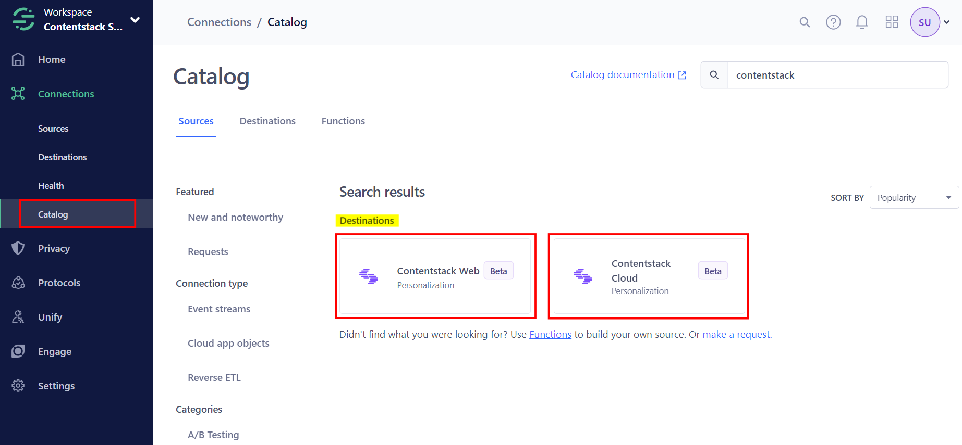The image size is (962, 445).
Task: Open the Contentstack Web card
Action: click(x=435, y=276)
